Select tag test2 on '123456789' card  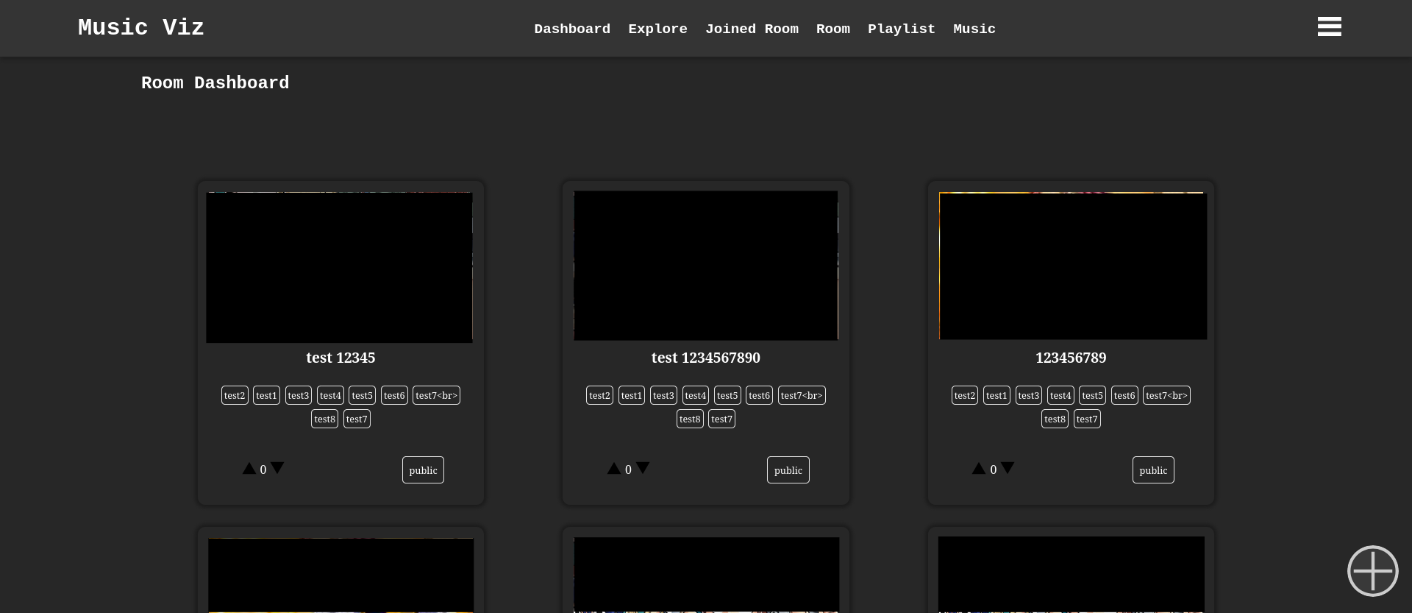(965, 395)
